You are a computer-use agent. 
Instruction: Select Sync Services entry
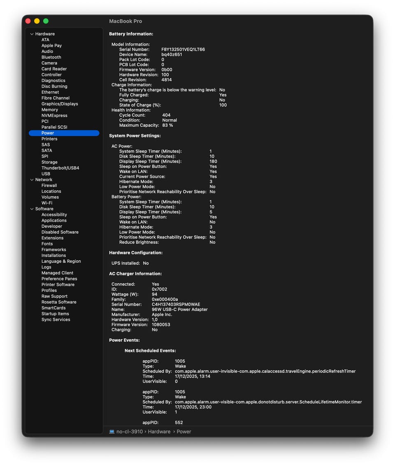click(56, 320)
